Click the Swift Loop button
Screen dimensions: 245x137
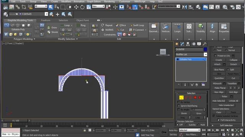pos(137,25)
